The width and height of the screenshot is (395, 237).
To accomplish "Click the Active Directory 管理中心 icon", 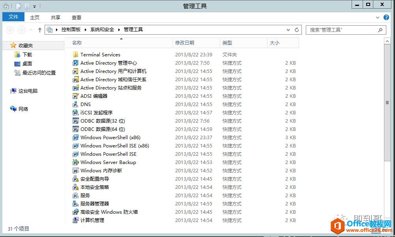I will tap(76, 63).
